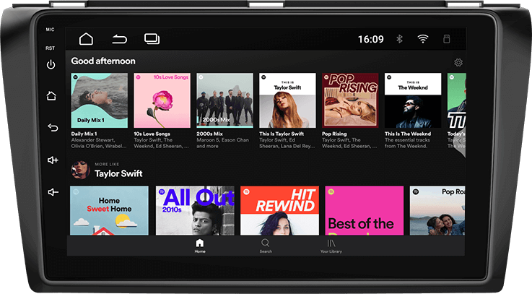The image size is (532, 294).
Task: Open Home Sweet Home playlist tile
Action: 109,210
